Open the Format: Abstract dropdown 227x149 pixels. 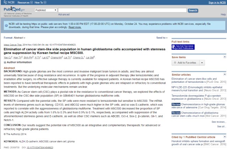(14, 38)
